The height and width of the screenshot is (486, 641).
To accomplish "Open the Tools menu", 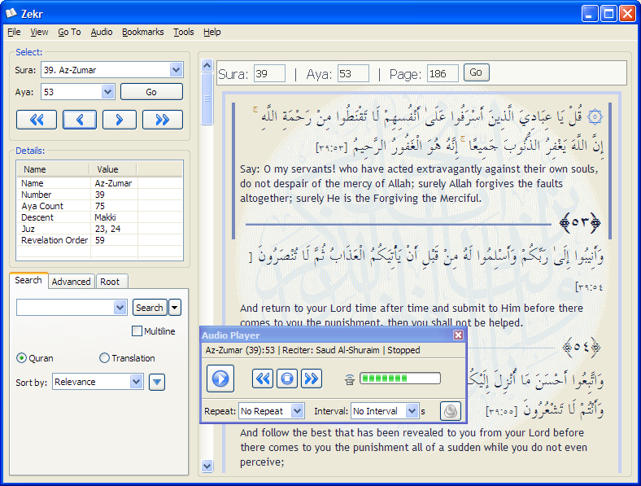I will click(x=184, y=32).
